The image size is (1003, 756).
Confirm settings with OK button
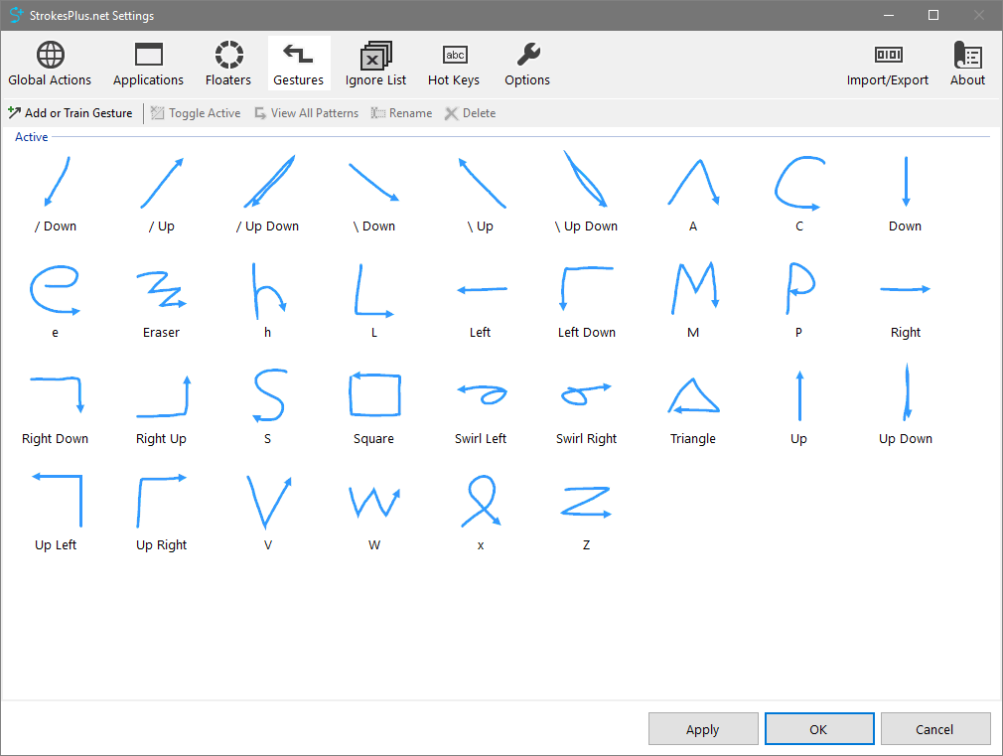(818, 729)
